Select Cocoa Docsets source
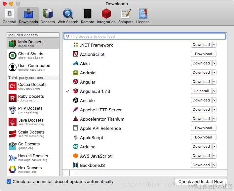The width and height of the screenshot is (234, 191). pyautogui.click(x=33, y=86)
